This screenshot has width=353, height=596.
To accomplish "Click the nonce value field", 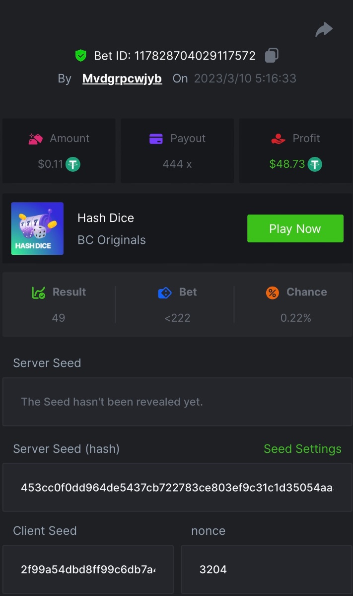I will coord(267,569).
